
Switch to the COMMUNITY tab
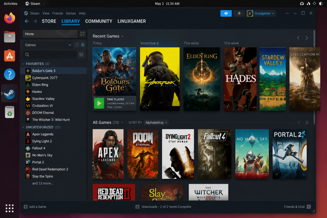99,21
